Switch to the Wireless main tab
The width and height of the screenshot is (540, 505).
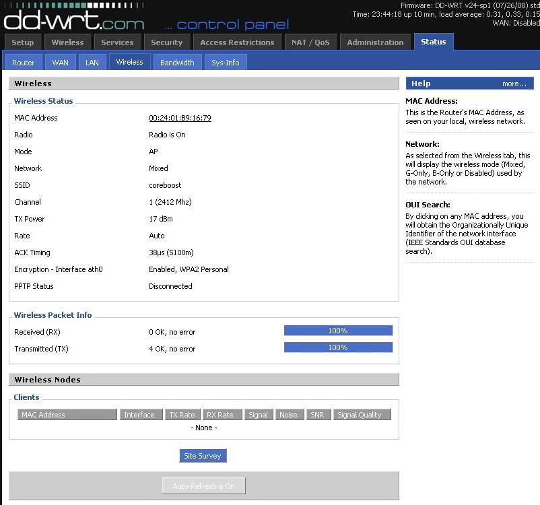coord(67,42)
